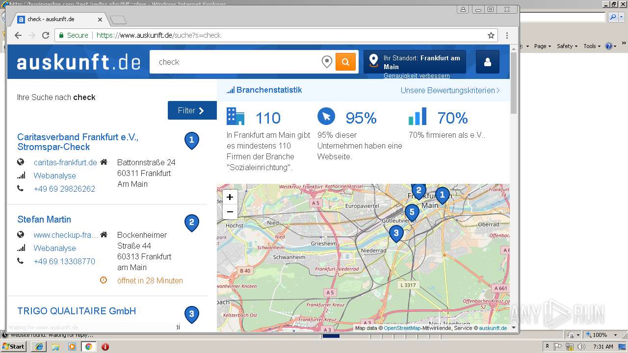The height and width of the screenshot is (353, 628).
Task: Open the IE Page dropdown menu
Action: pyautogui.click(x=542, y=46)
